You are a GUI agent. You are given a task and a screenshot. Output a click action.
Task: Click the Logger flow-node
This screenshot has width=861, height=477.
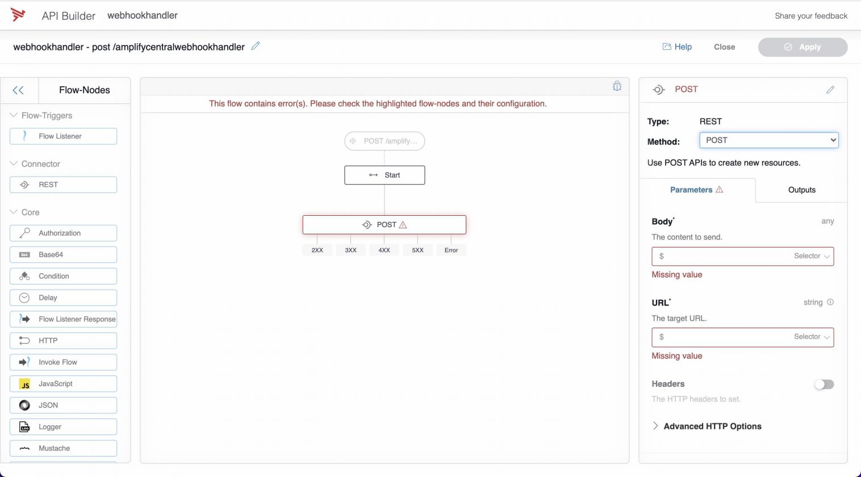point(63,426)
